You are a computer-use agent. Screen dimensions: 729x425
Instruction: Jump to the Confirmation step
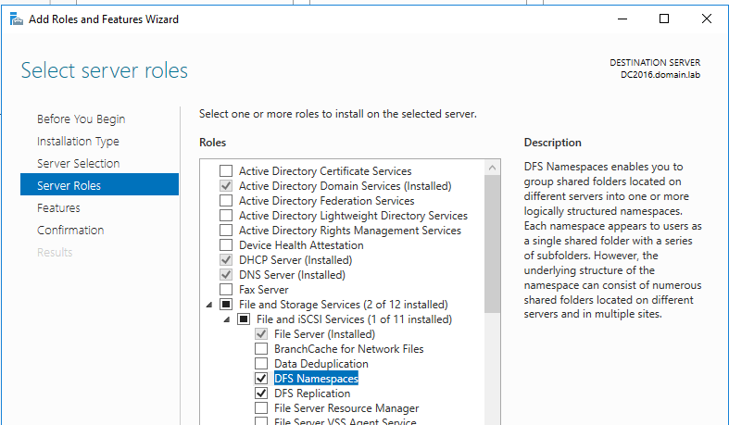click(x=70, y=231)
